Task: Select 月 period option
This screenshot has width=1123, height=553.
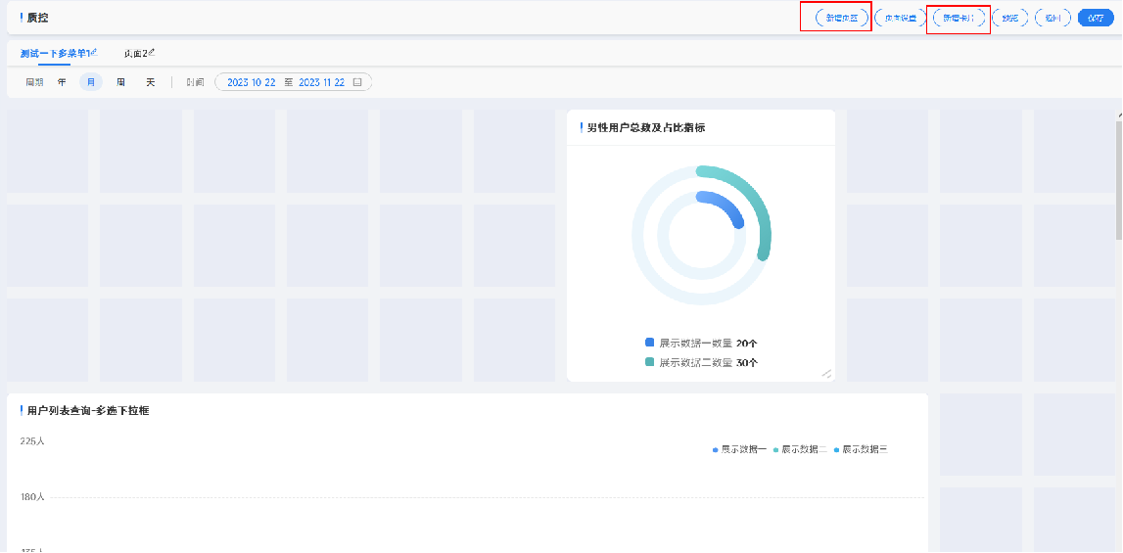Action: [x=91, y=82]
